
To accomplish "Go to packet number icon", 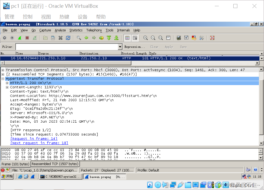I will [x=101, y=38].
